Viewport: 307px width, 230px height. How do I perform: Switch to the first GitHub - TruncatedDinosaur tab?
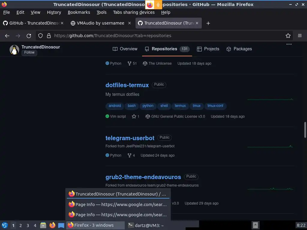tap(33, 23)
